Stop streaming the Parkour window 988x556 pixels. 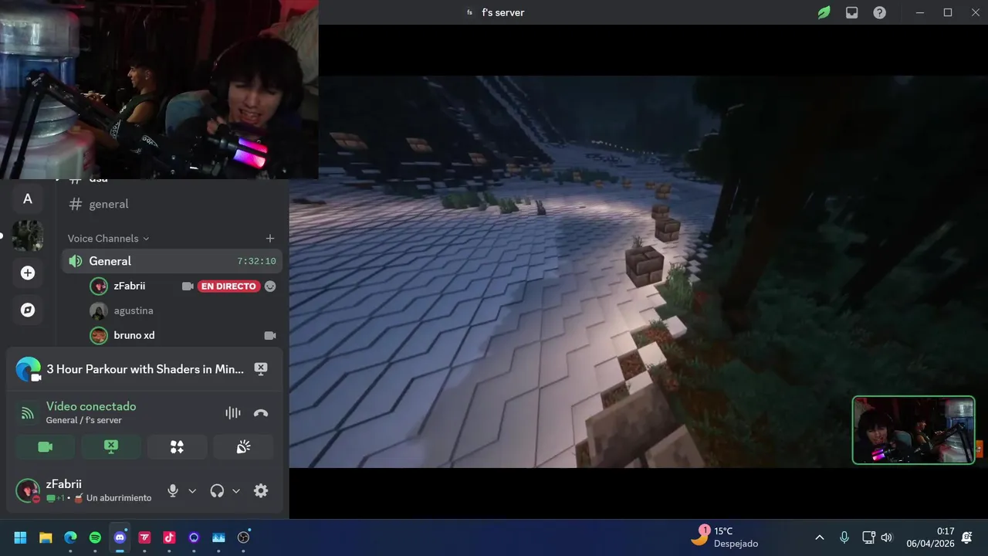[261, 369]
